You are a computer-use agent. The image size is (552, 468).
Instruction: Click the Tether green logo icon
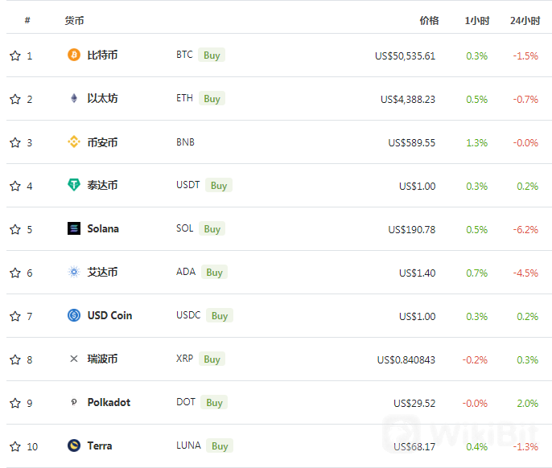coord(74,185)
